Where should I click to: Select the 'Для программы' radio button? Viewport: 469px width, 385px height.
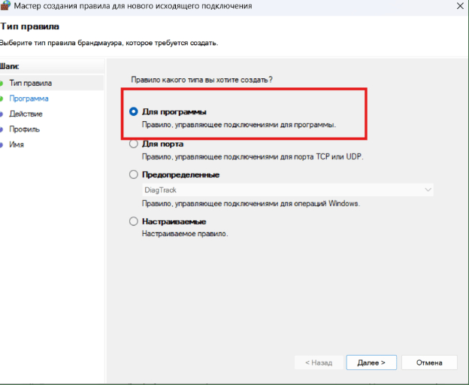(x=134, y=111)
